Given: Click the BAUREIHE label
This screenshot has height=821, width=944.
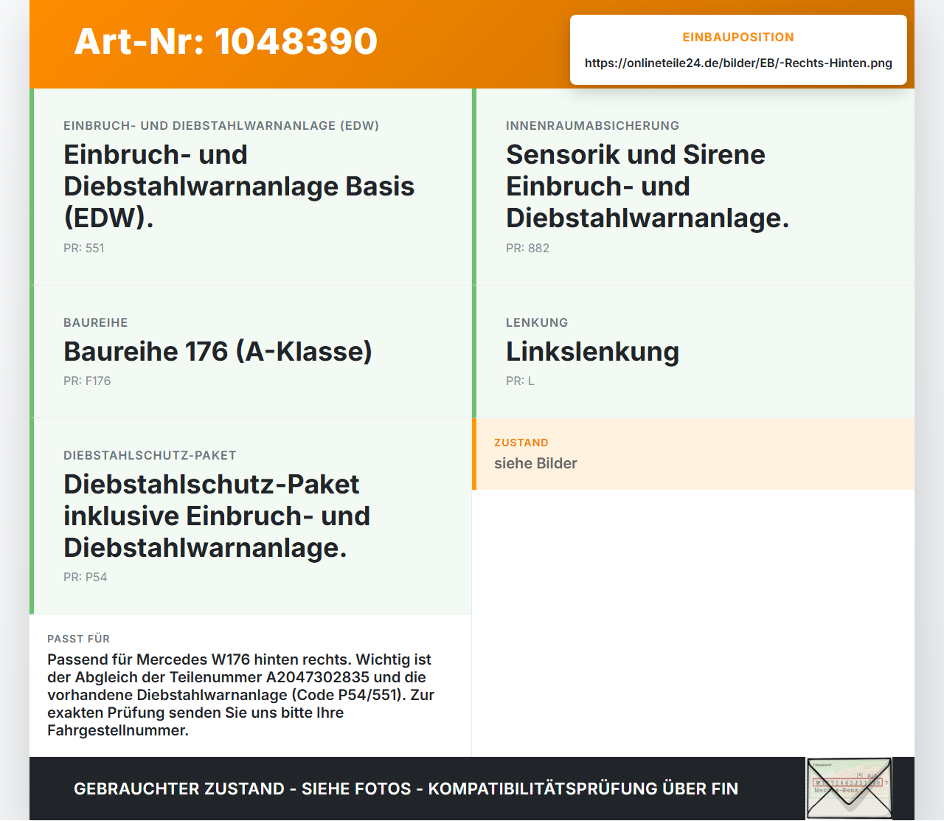Looking at the screenshot, I should (x=96, y=322).
